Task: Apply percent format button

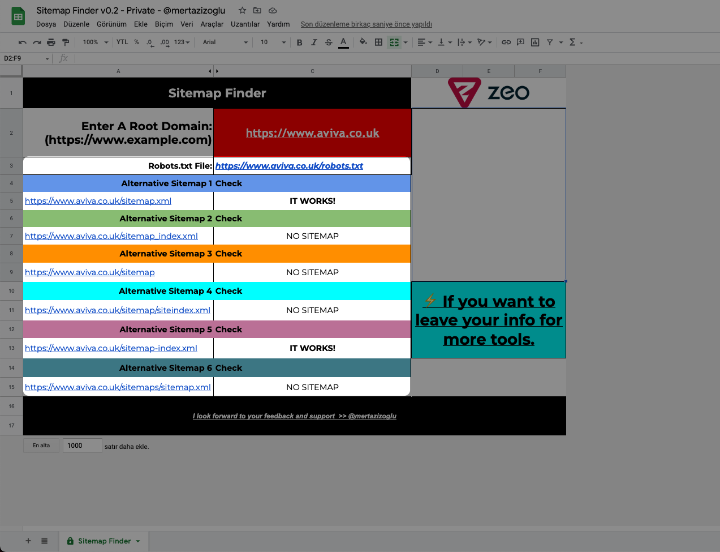Action: click(136, 42)
